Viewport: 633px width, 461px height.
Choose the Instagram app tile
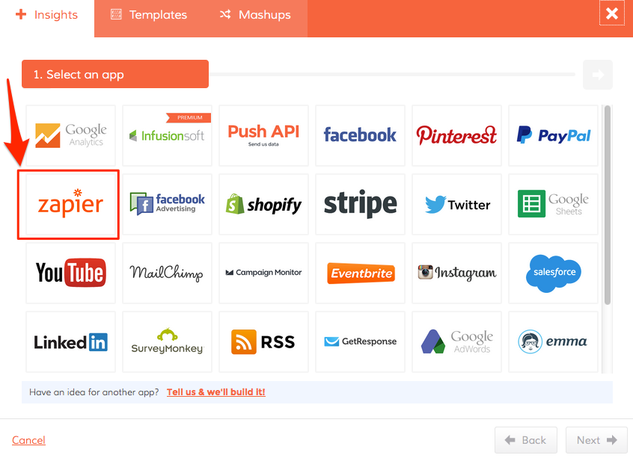pyautogui.click(x=456, y=273)
